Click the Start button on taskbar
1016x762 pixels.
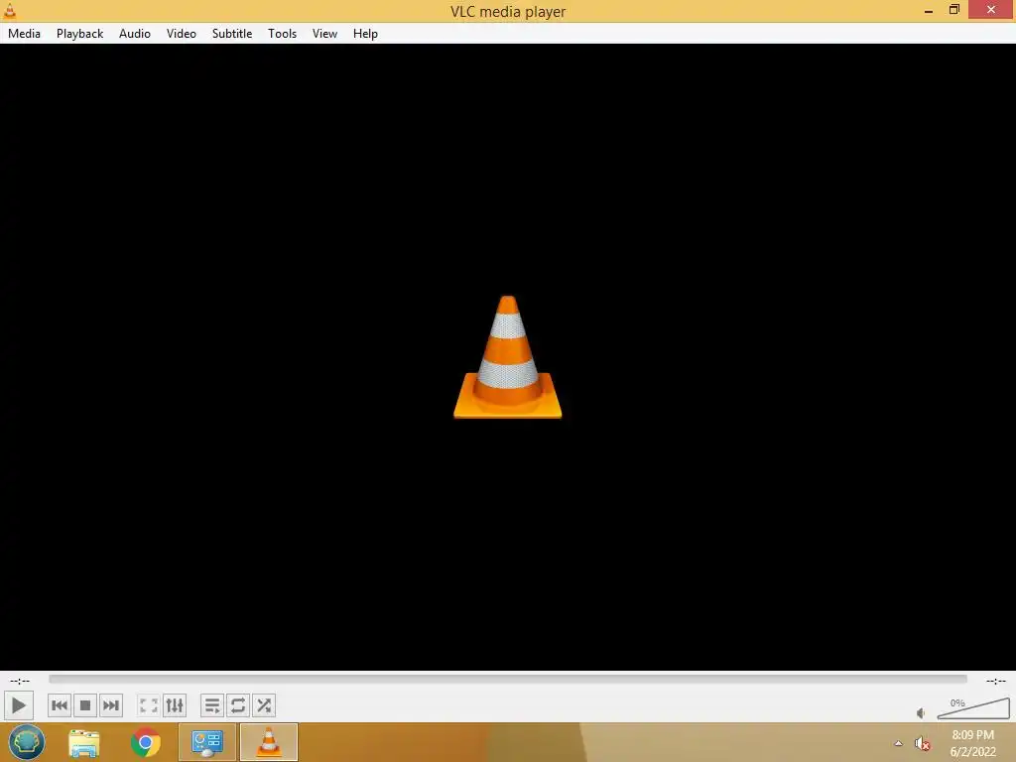[x=27, y=742]
